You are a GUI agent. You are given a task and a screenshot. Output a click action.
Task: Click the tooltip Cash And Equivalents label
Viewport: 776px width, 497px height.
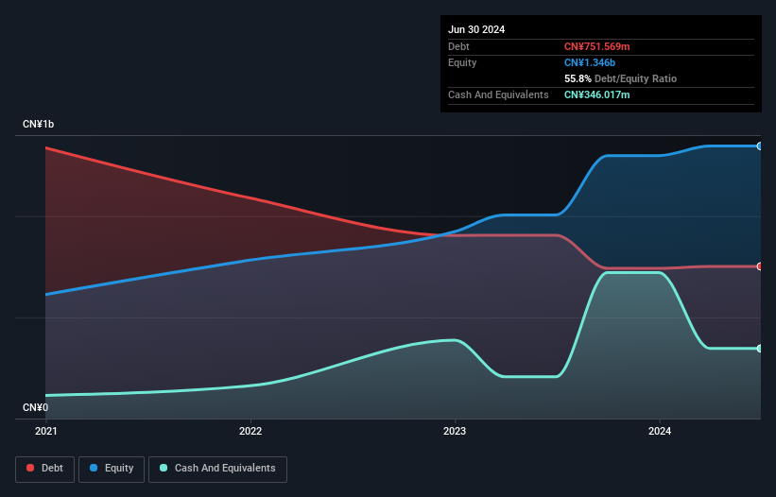coord(498,94)
